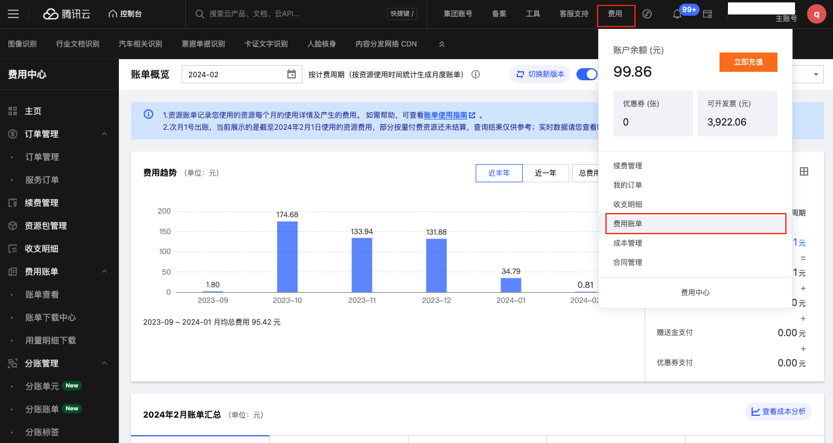Screen dimensions: 833x443
Task: Open 客服支持 in top bar
Action: 574,14
